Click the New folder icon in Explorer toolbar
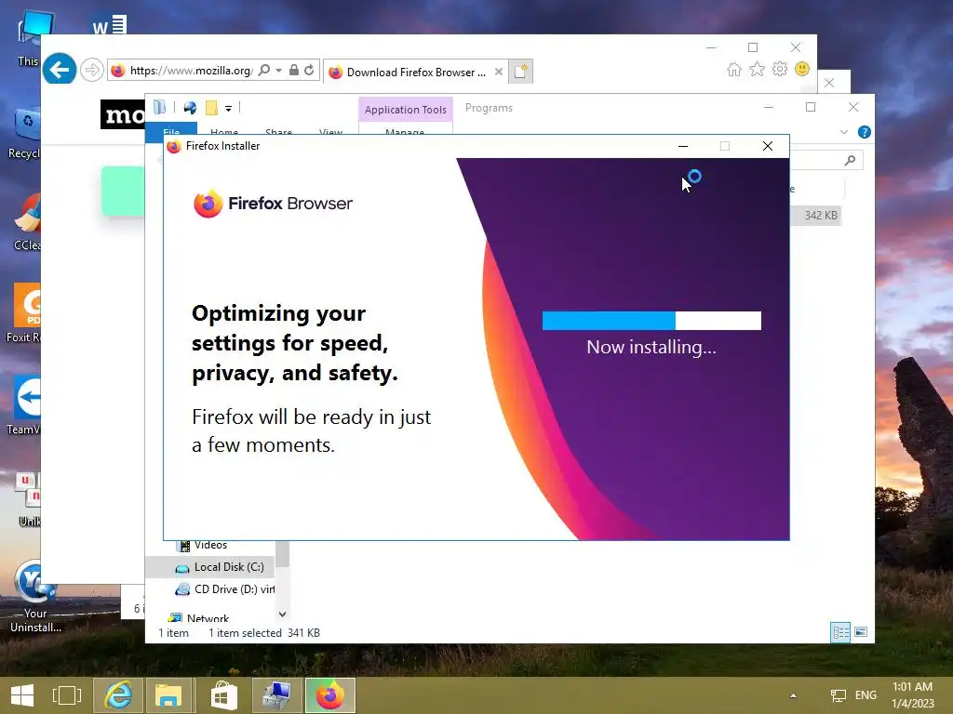The image size is (953, 714). (x=211, y=108)
